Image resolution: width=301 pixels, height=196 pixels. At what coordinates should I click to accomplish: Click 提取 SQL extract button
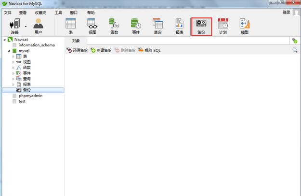pos(149,50)
